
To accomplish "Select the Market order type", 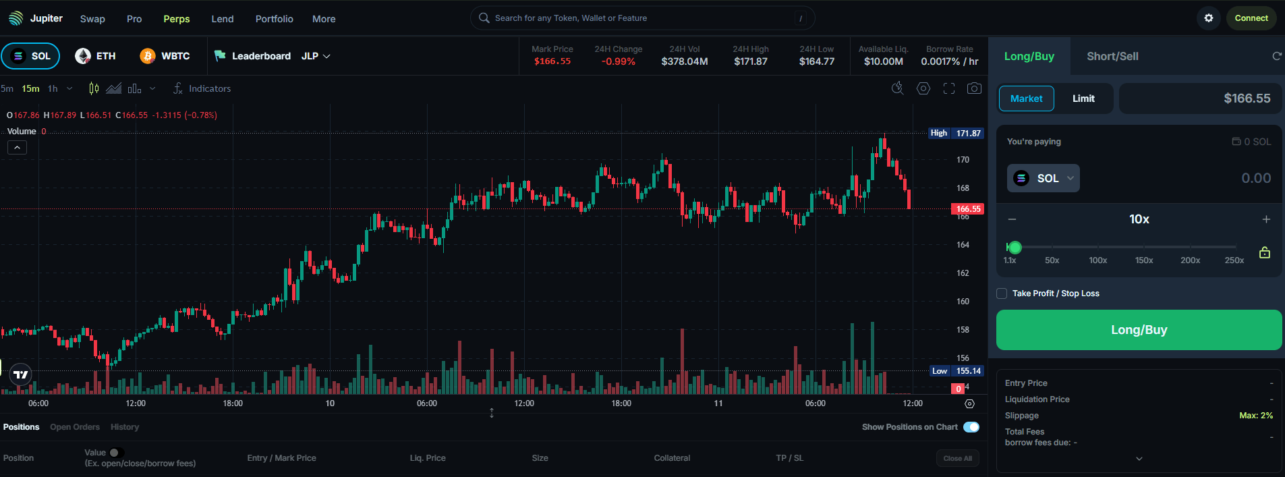I will (1026, 99).
